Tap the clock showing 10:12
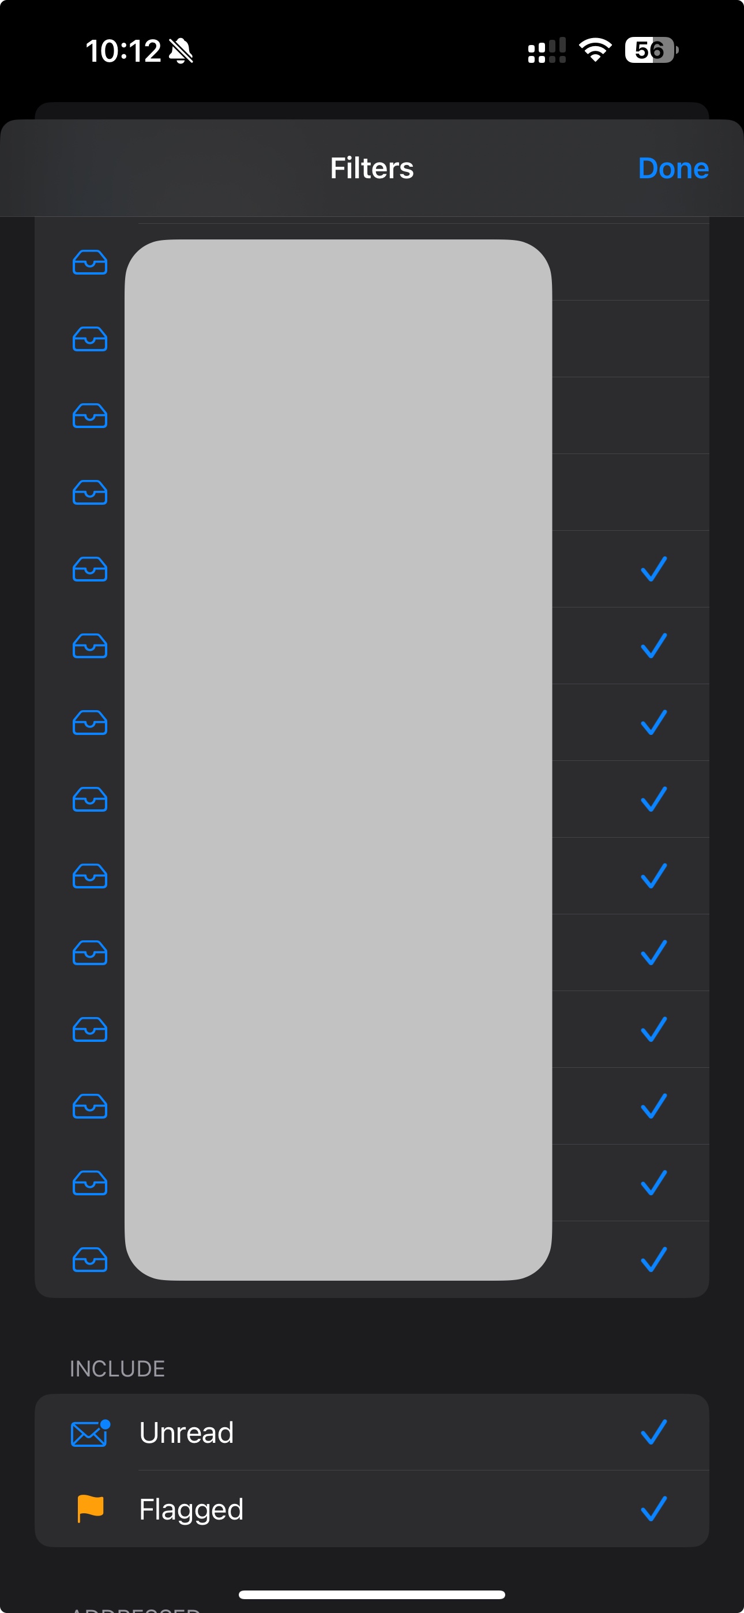The image size is (744, 1613). [x=123, y=51]
